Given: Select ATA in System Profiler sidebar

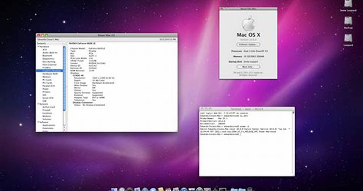Looking at the screenshot, I should (x=45, y=50).
